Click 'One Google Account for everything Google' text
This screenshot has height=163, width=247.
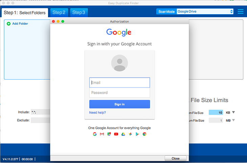pyautogui.click(x=119, y=128)
